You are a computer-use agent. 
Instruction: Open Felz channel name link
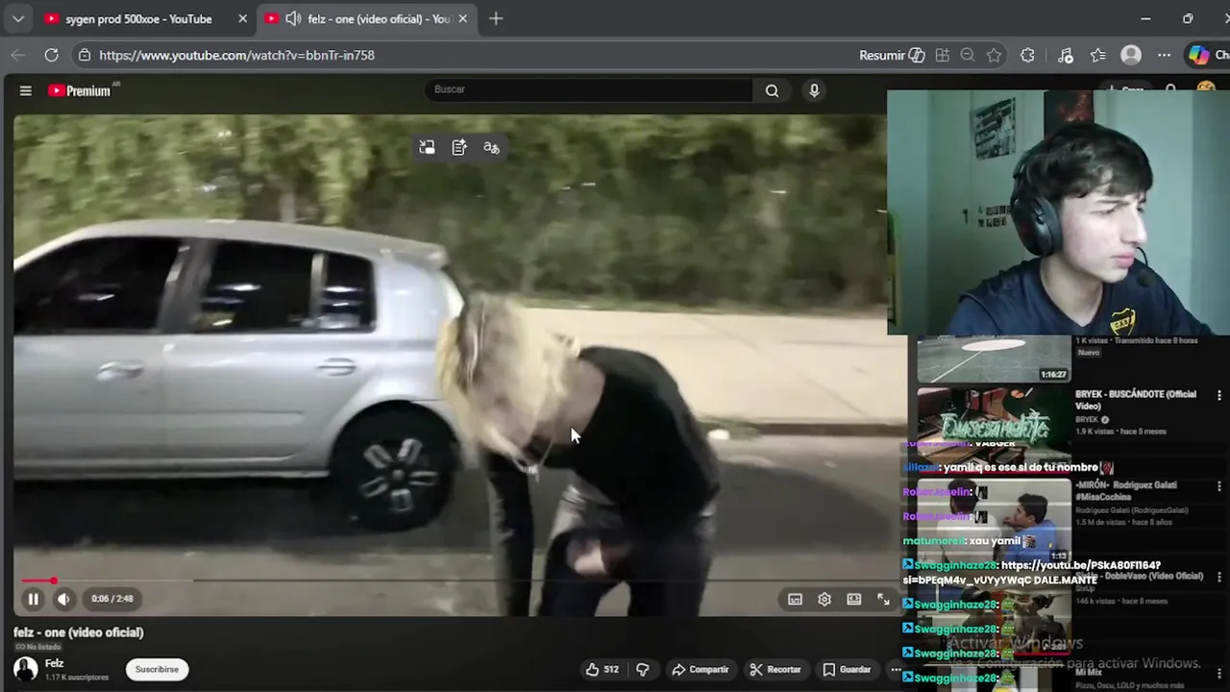tap(55, 663)
